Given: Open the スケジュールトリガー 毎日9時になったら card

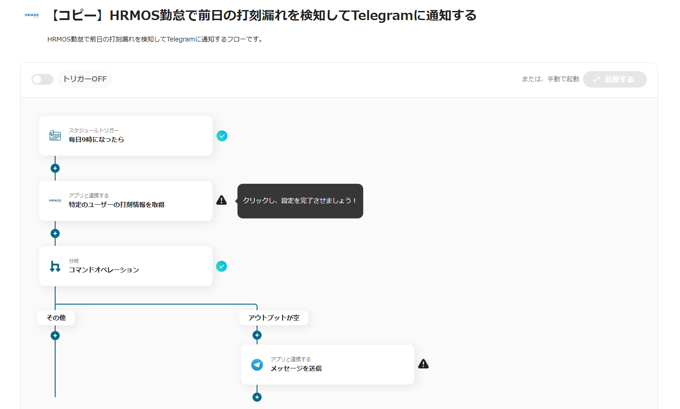Looking at the screenshot, I should point(126,135).
